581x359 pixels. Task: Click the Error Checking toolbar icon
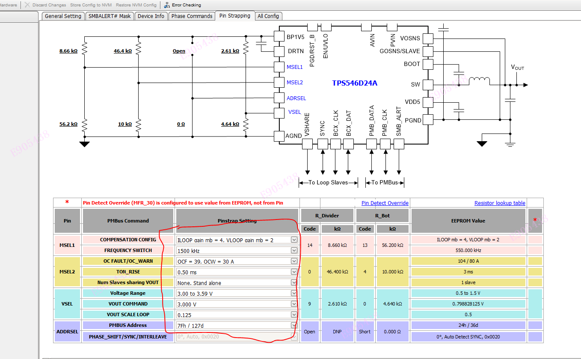[167, 5]
